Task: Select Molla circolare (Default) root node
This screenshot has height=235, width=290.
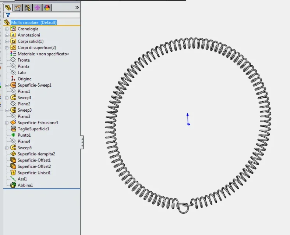Action: click(x=34, y=22)
